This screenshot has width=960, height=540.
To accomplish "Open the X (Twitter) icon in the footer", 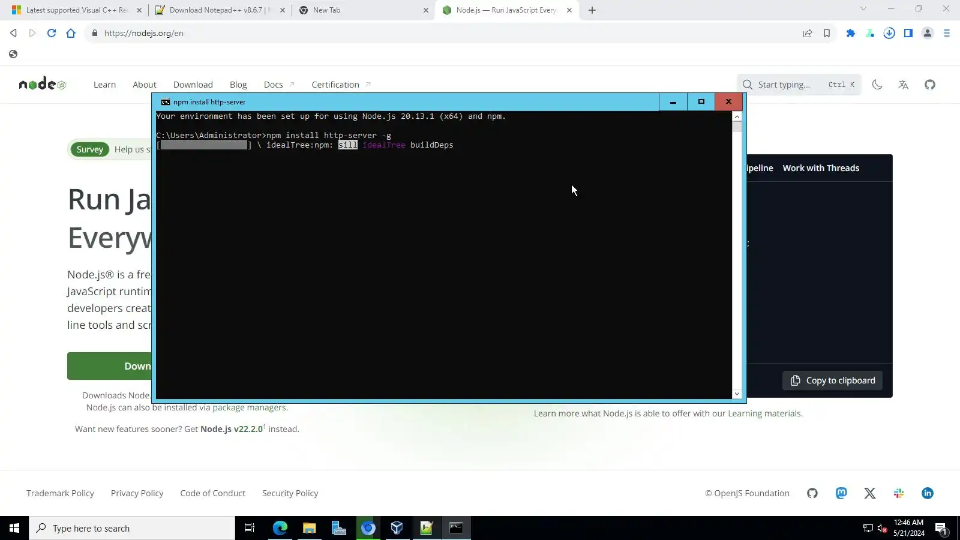I will pos(870,493).
